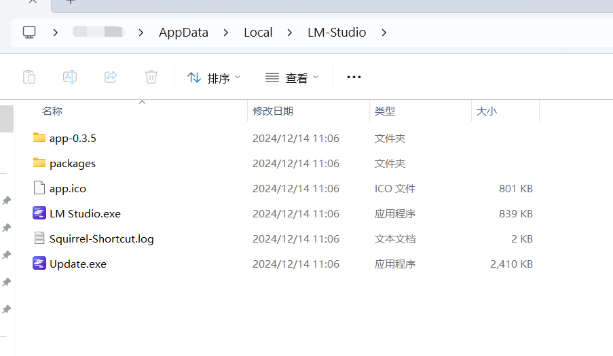Expand chevron after Local breadcrumb
This screenshot has width=613, height=356.
click(x=290, y=33)
